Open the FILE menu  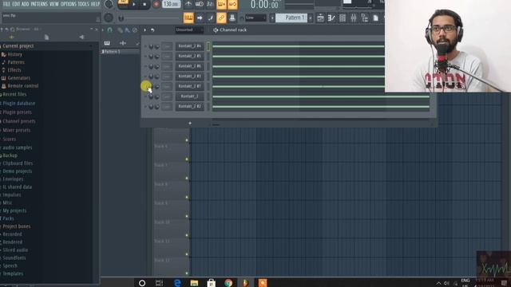6,4
